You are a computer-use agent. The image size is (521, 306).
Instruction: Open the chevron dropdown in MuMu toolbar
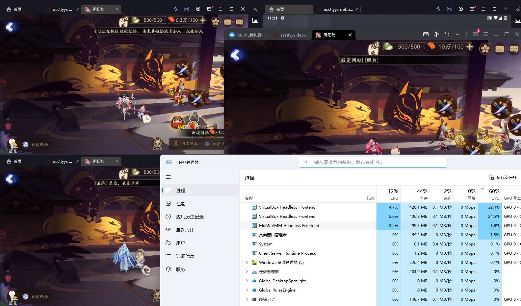(457, 34)
